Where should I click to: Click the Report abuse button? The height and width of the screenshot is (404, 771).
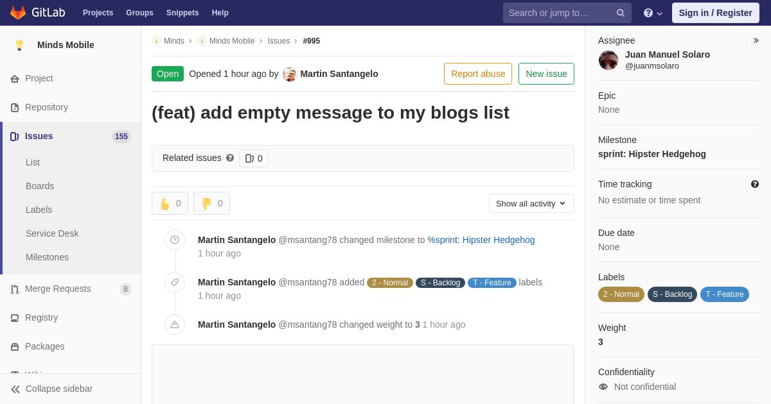478,74
